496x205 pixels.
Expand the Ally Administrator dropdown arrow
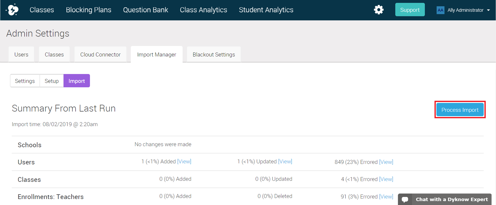(x=488, y=10)
